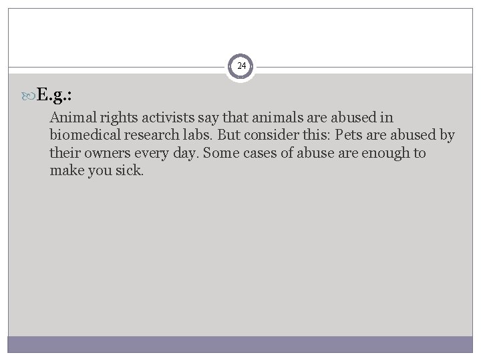The image size is (481, 361).
Task: Click the word 'owners' in the third line
Action: pos(108,153)
